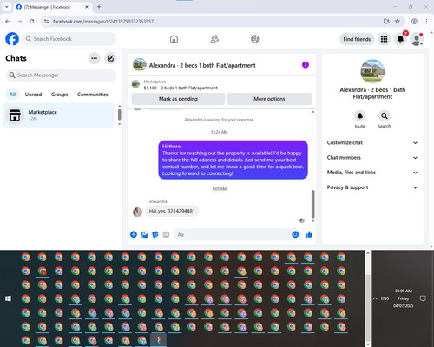Click Alexandra's avatar beside her message
The height and width of the screenshot is (347, 434).
[x=137, y=212]
